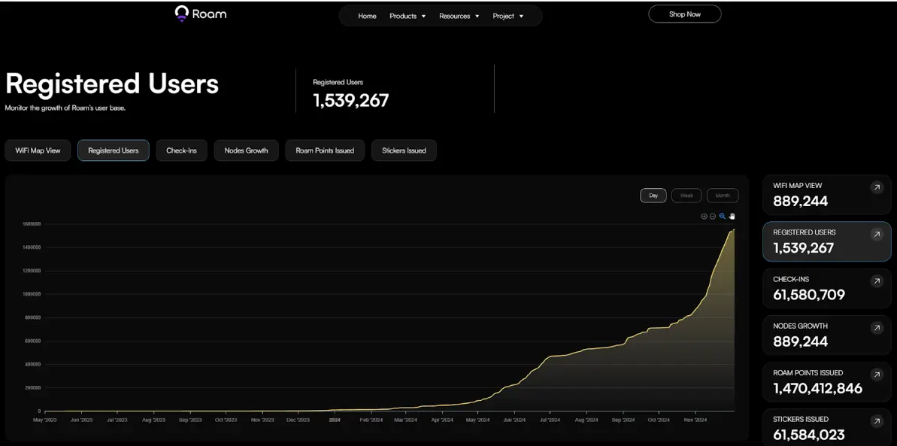The width and height of the screenshot is (897, 446).
Task: Switch chart to Month granularity
Action: tap(723, 196)
